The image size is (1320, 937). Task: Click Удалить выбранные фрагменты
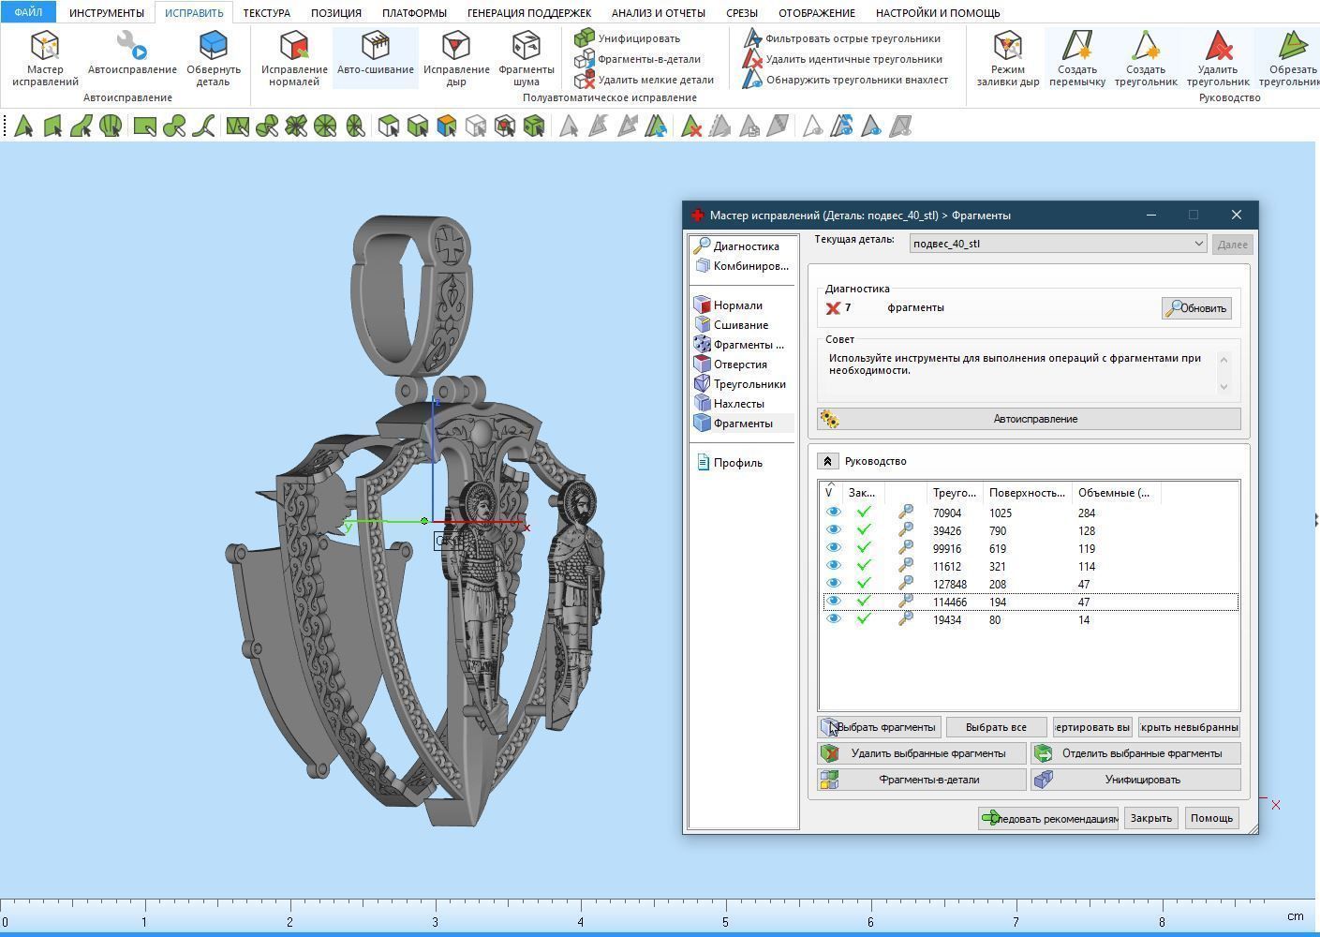(922, 753)
